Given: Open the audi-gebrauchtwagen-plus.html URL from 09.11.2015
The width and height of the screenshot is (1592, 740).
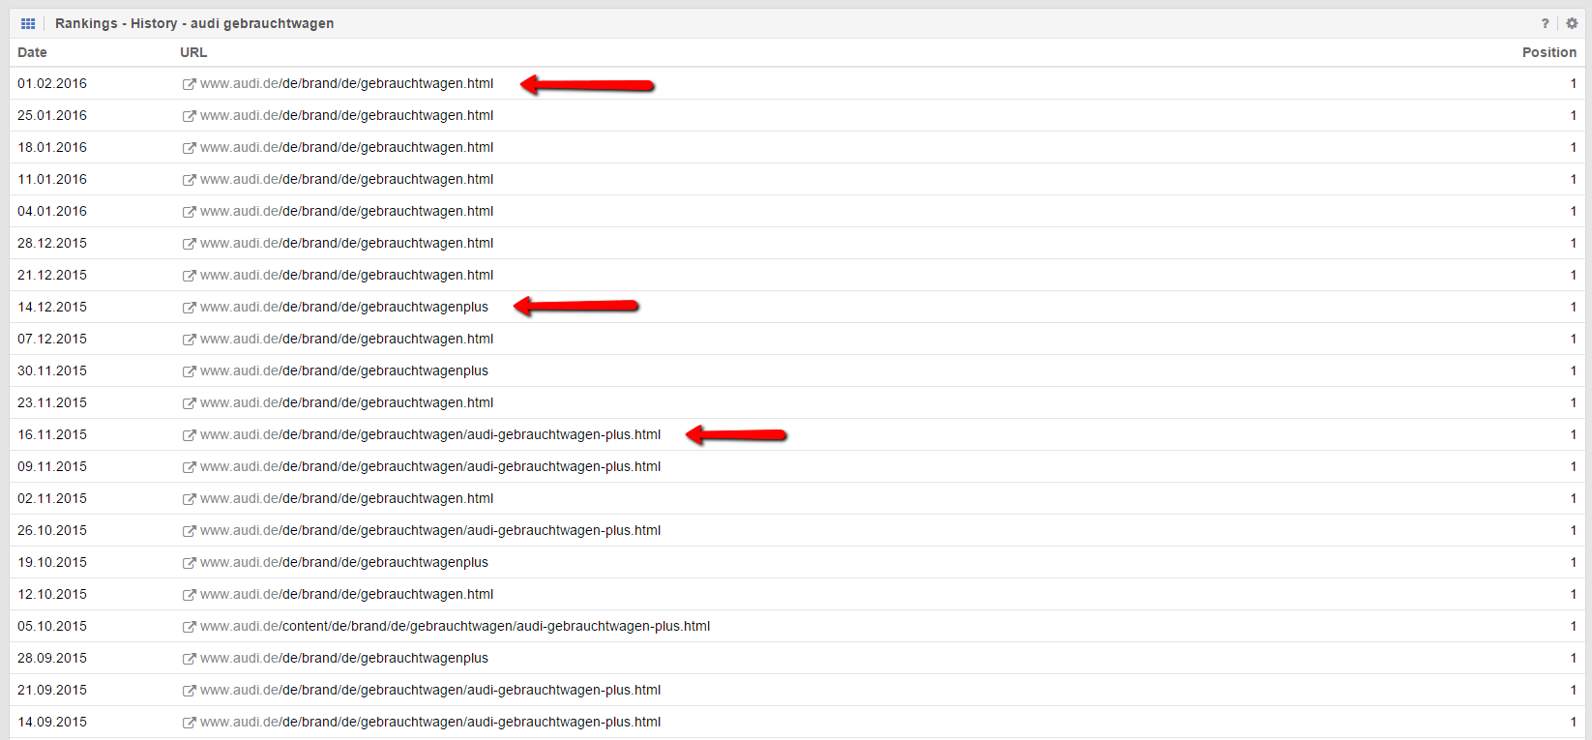Looking at the screenshot, I should pyautogui.click(x=430, y=466).
